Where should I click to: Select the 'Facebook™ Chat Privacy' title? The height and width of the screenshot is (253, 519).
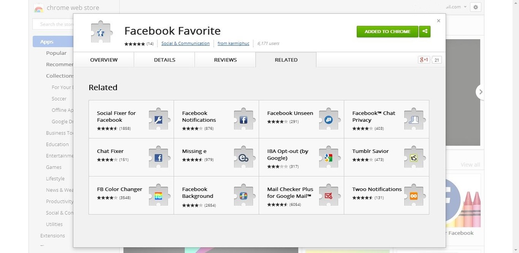[x=374, y=117]
